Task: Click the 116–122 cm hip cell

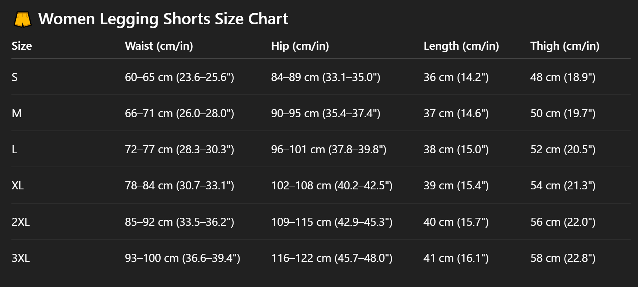Action: [x=332, y=258]
